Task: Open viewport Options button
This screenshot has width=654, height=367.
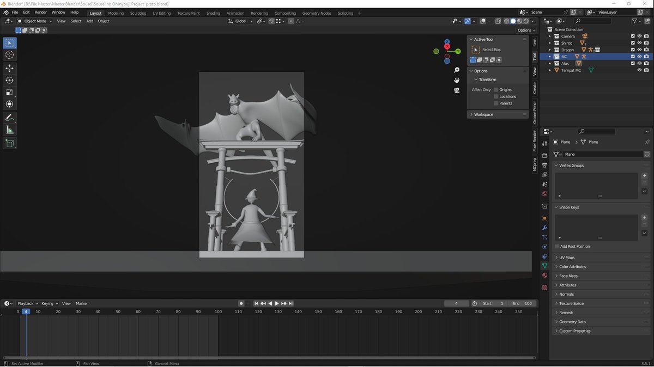Action: tap(526, 30)
